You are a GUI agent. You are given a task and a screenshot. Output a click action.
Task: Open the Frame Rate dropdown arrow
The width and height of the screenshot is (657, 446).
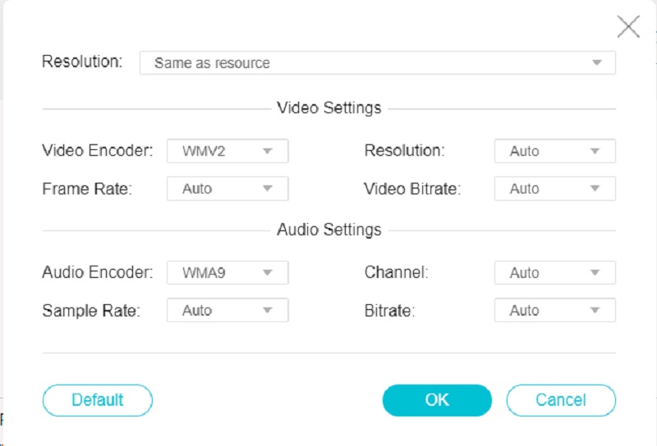[268, 189]
